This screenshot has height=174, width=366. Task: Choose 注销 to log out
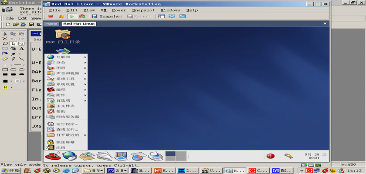pyautogui.click(x=66, y=147)
